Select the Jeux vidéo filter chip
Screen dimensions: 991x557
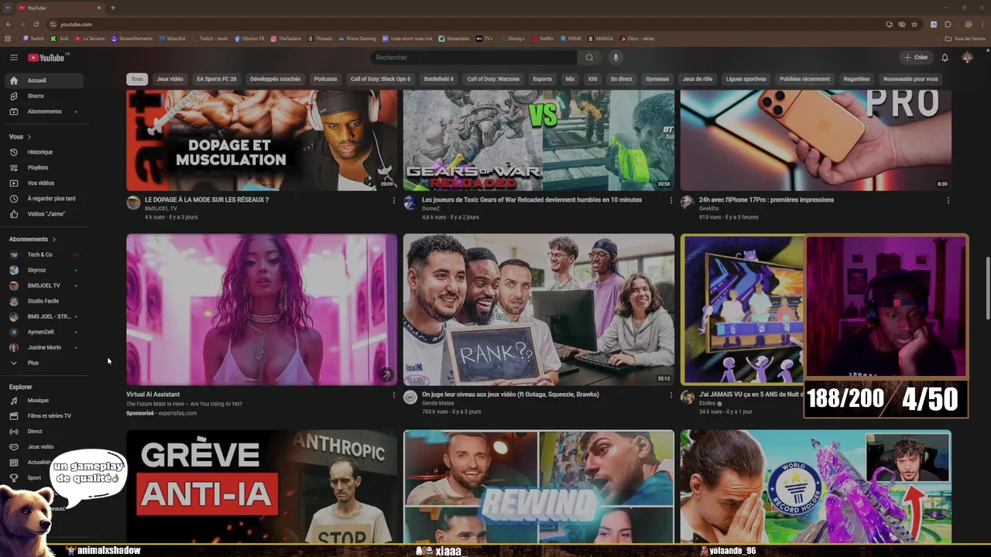click(170, 79)
